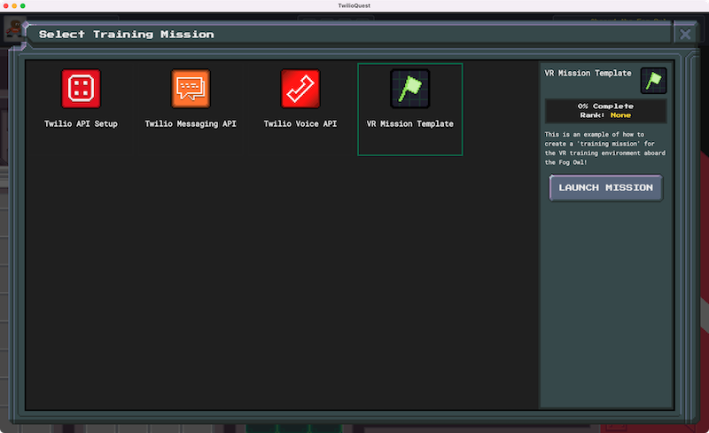Click the 'Twilio API Setup' label

(x=81, y=123)
